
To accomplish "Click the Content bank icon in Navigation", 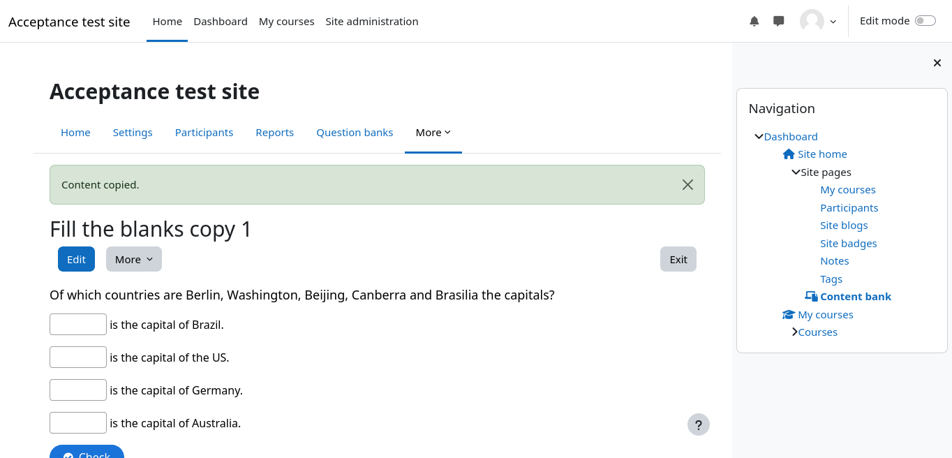I will pyautogui.click(x=811, y=297).
